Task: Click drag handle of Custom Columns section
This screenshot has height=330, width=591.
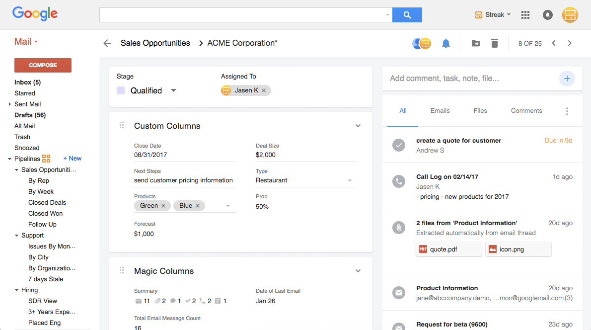Action: point(121,125)
